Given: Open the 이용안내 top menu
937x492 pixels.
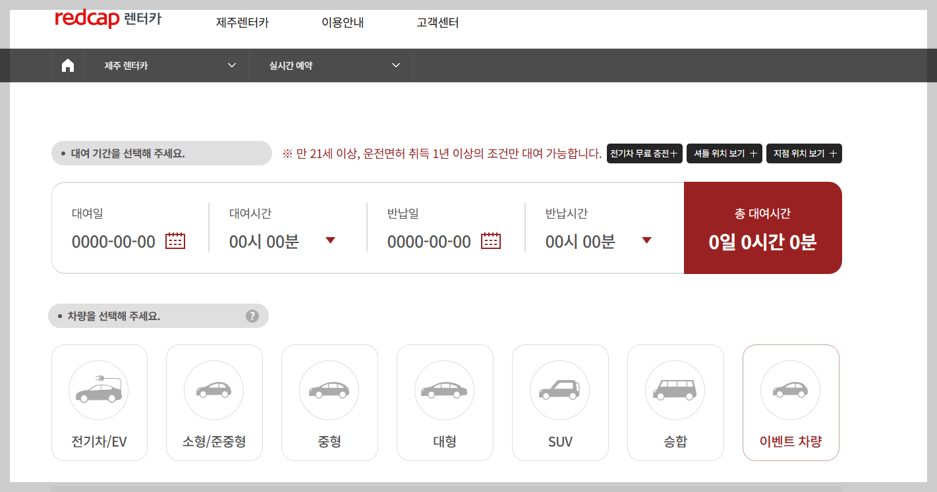Looking at the screenshot, I should [343, 22].
